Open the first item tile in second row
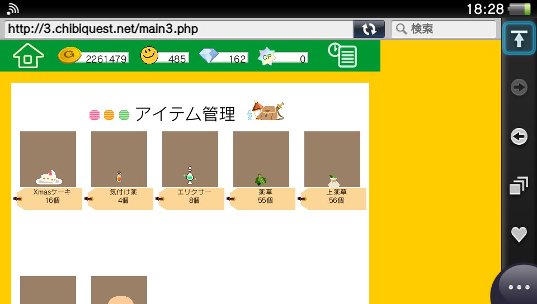537x304 pixels. pos(48,290)
